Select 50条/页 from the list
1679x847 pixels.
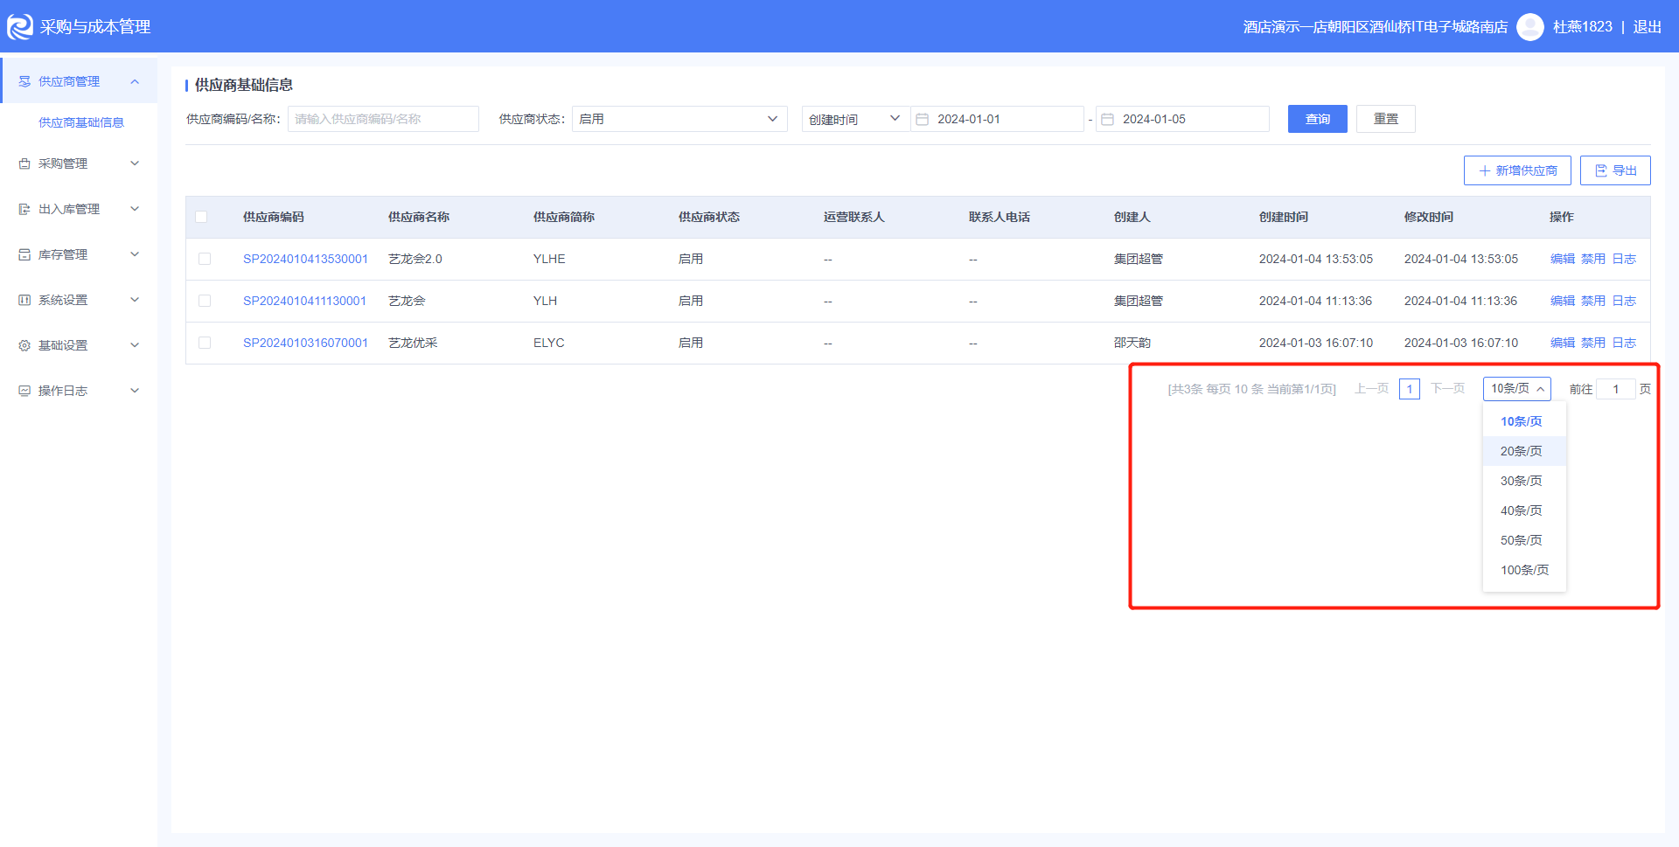click(1523, 540)
